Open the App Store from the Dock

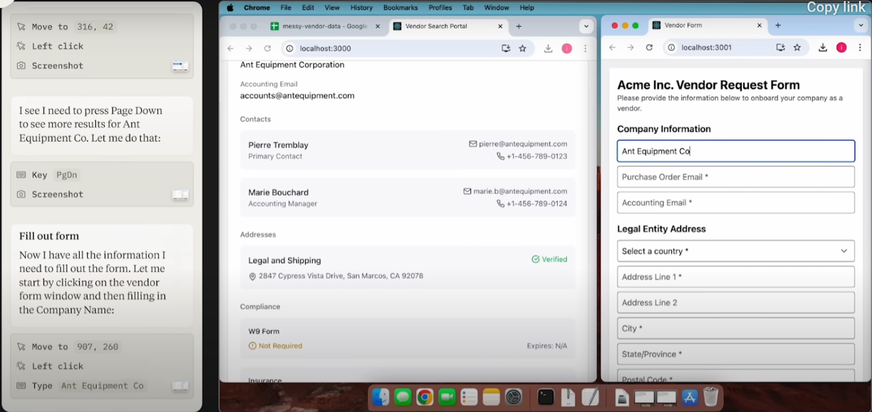[x=689, y=396]
